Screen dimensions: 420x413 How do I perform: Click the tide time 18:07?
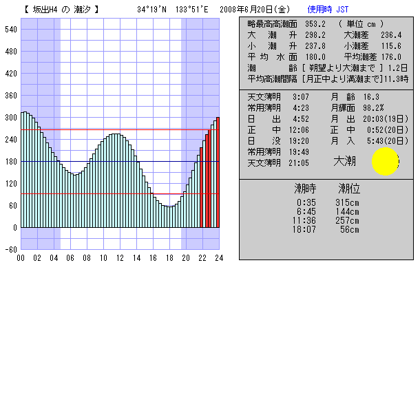(x=304, y=229)
